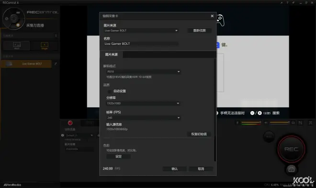Expand the 分辨率 1920x1080 dropdown
The width and height of the screenshot is (316, 188).
pyautogui.click(x=143, y=103)
